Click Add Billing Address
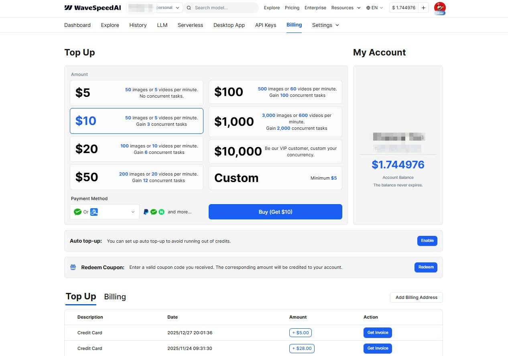This screenshot has height=356, width=508. 416,297
